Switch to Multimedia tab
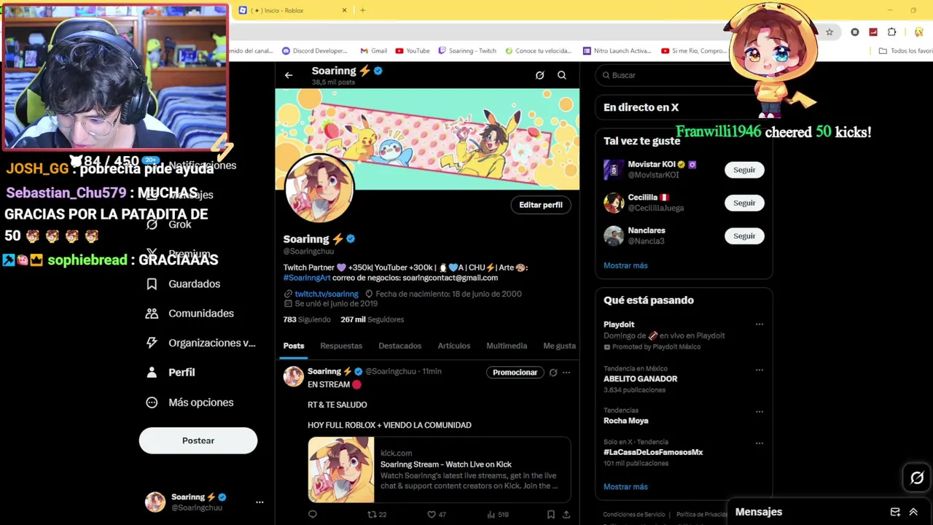This screenshot has width=933, height=525. pos(507,346)
